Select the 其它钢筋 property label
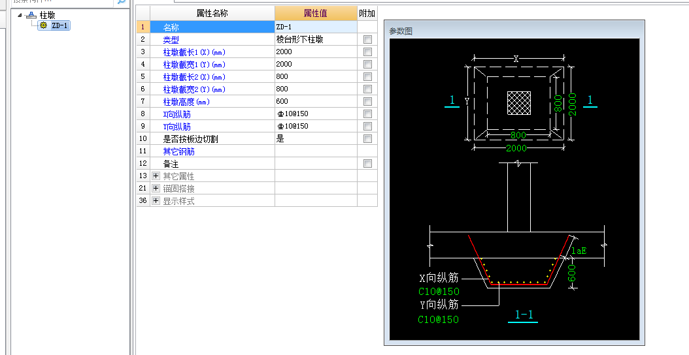Screen dimensions: 689x355 pos(179,151)
